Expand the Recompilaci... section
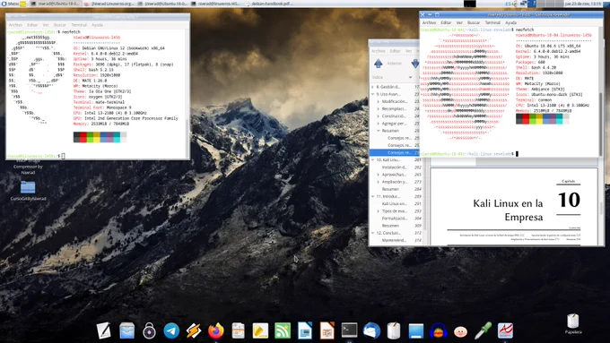Screen dimensions: 610x343 pos(379,109)
